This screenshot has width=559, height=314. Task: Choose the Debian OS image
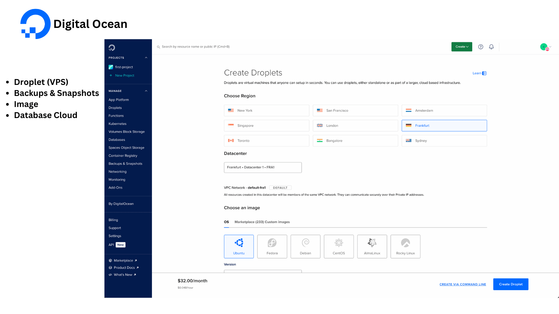click(x=305, y=246)
